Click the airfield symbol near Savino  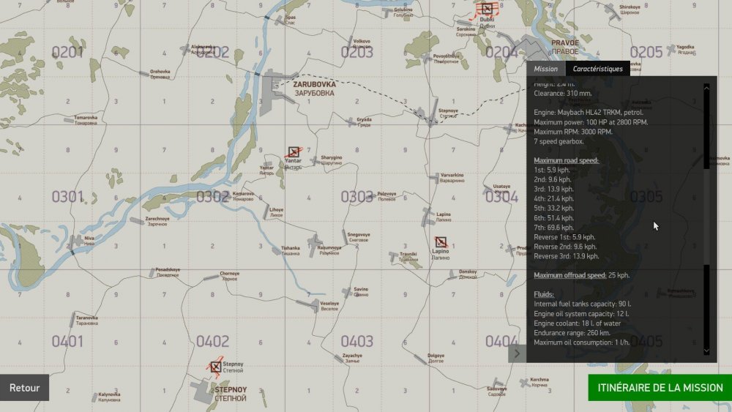pos(347,292)
